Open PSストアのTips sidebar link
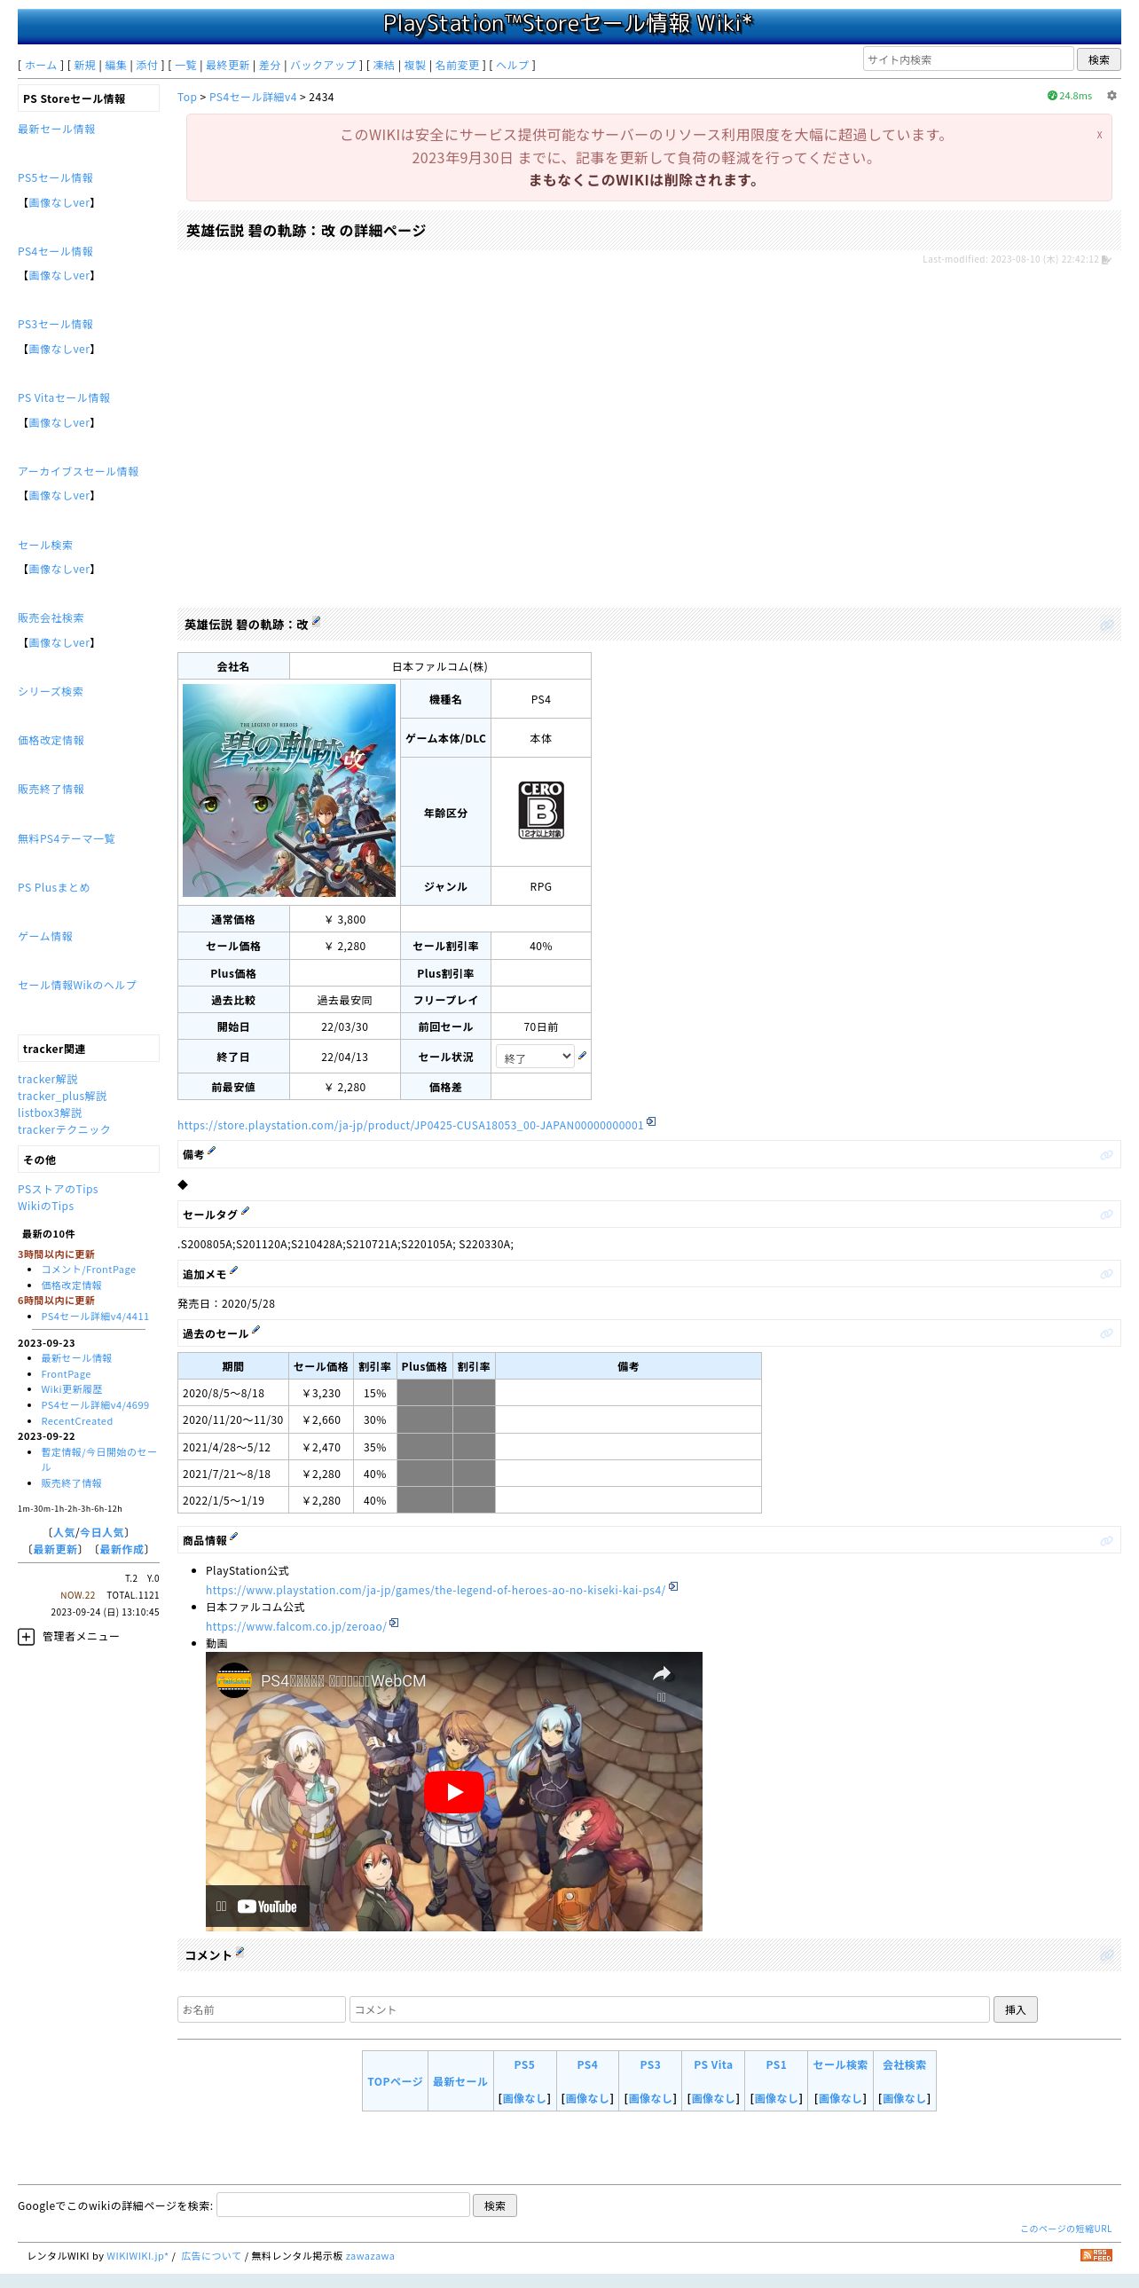The image size is (1139, 2288). (58, 1190)
